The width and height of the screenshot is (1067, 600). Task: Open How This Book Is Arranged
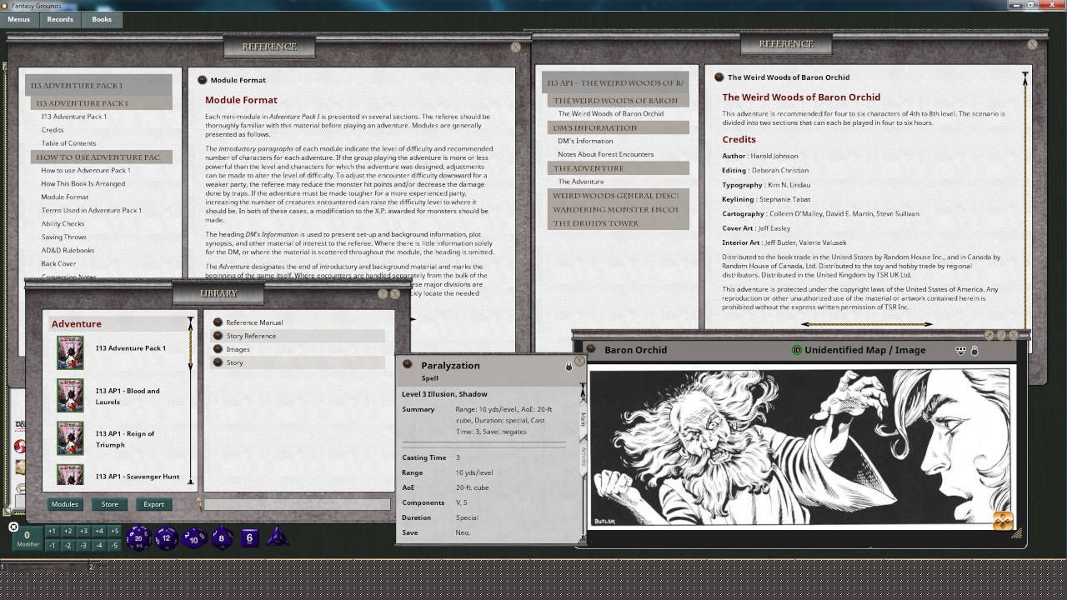[83, 183]
